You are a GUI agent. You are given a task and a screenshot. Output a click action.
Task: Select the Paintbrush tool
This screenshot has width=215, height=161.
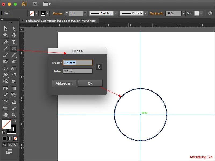click(x=6, y=55)
